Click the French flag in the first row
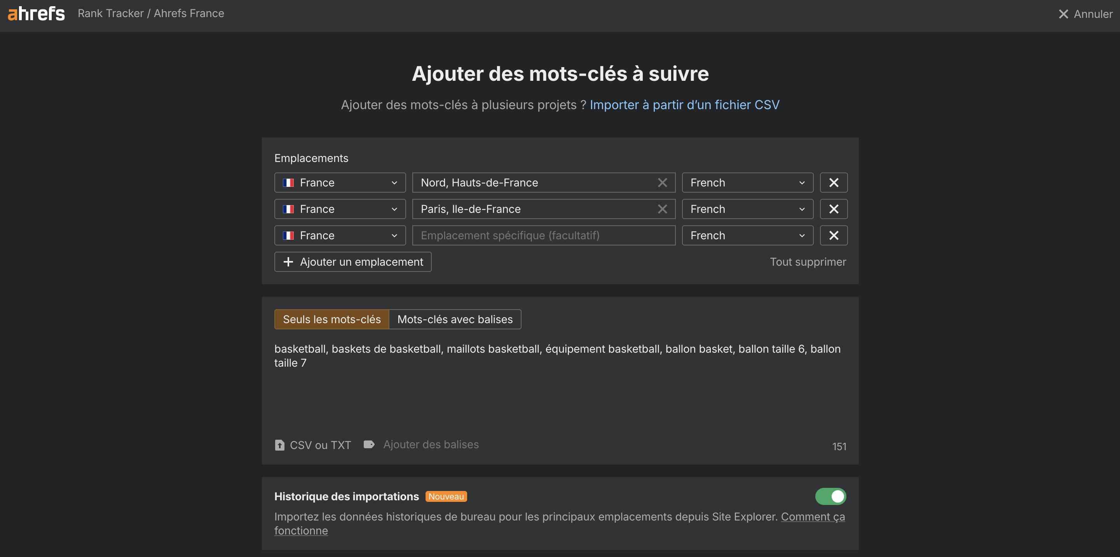The image size is (1120, 557). [289, 183]
